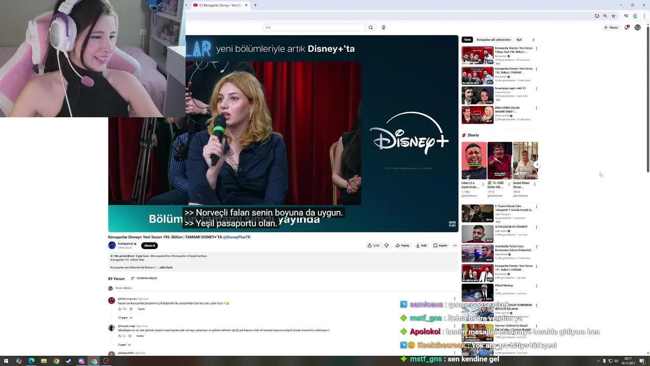Screen dimensions: 650x366
Task: Open options for ALTIN ÇOCUK EV ZİYARETİ
Action: coord(536,227)
